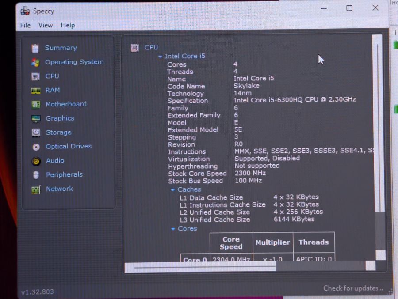
Task: Click the horizontal scrollbar thumb
Action: pos(200,267)
